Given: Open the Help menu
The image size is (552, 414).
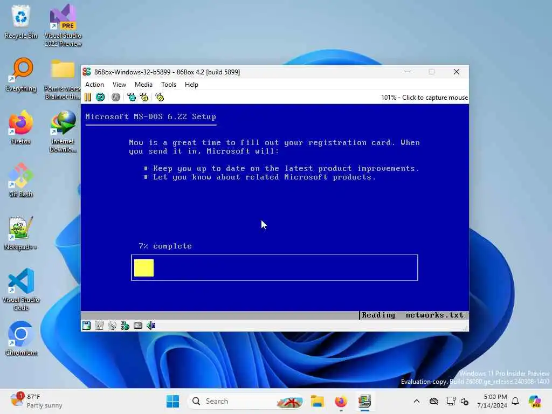Looking at the screenshot, I should pyautogui.click(x=191, y=85).
